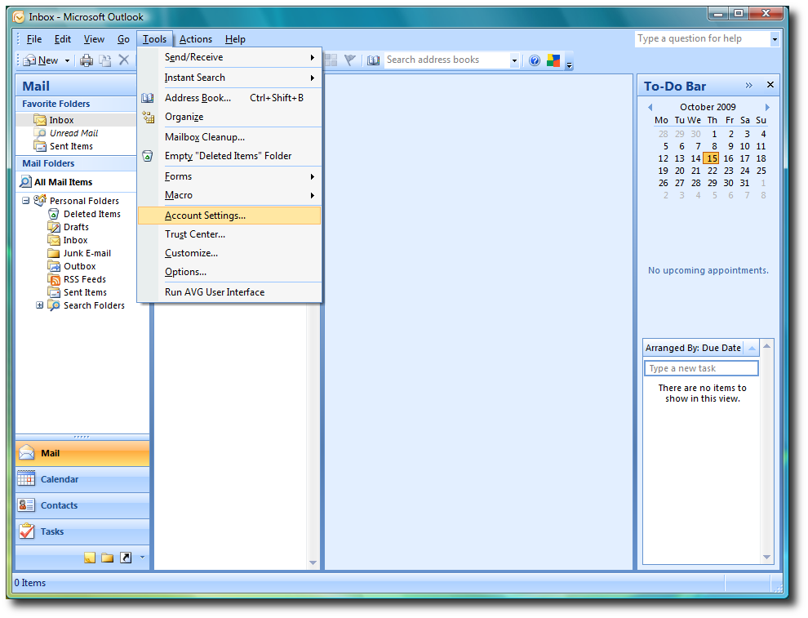Image resolution: width=808 pixels, height=618 pixels.
Task: Click the Follow Up flag toolbar icon
Action: [x=350, y=60]
